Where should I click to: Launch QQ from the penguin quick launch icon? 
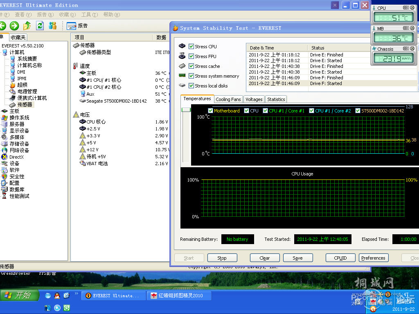coord(57,296)
